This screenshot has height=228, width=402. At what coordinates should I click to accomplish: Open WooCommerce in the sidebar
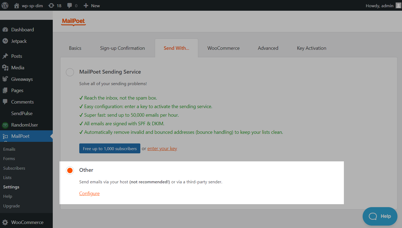27,222
